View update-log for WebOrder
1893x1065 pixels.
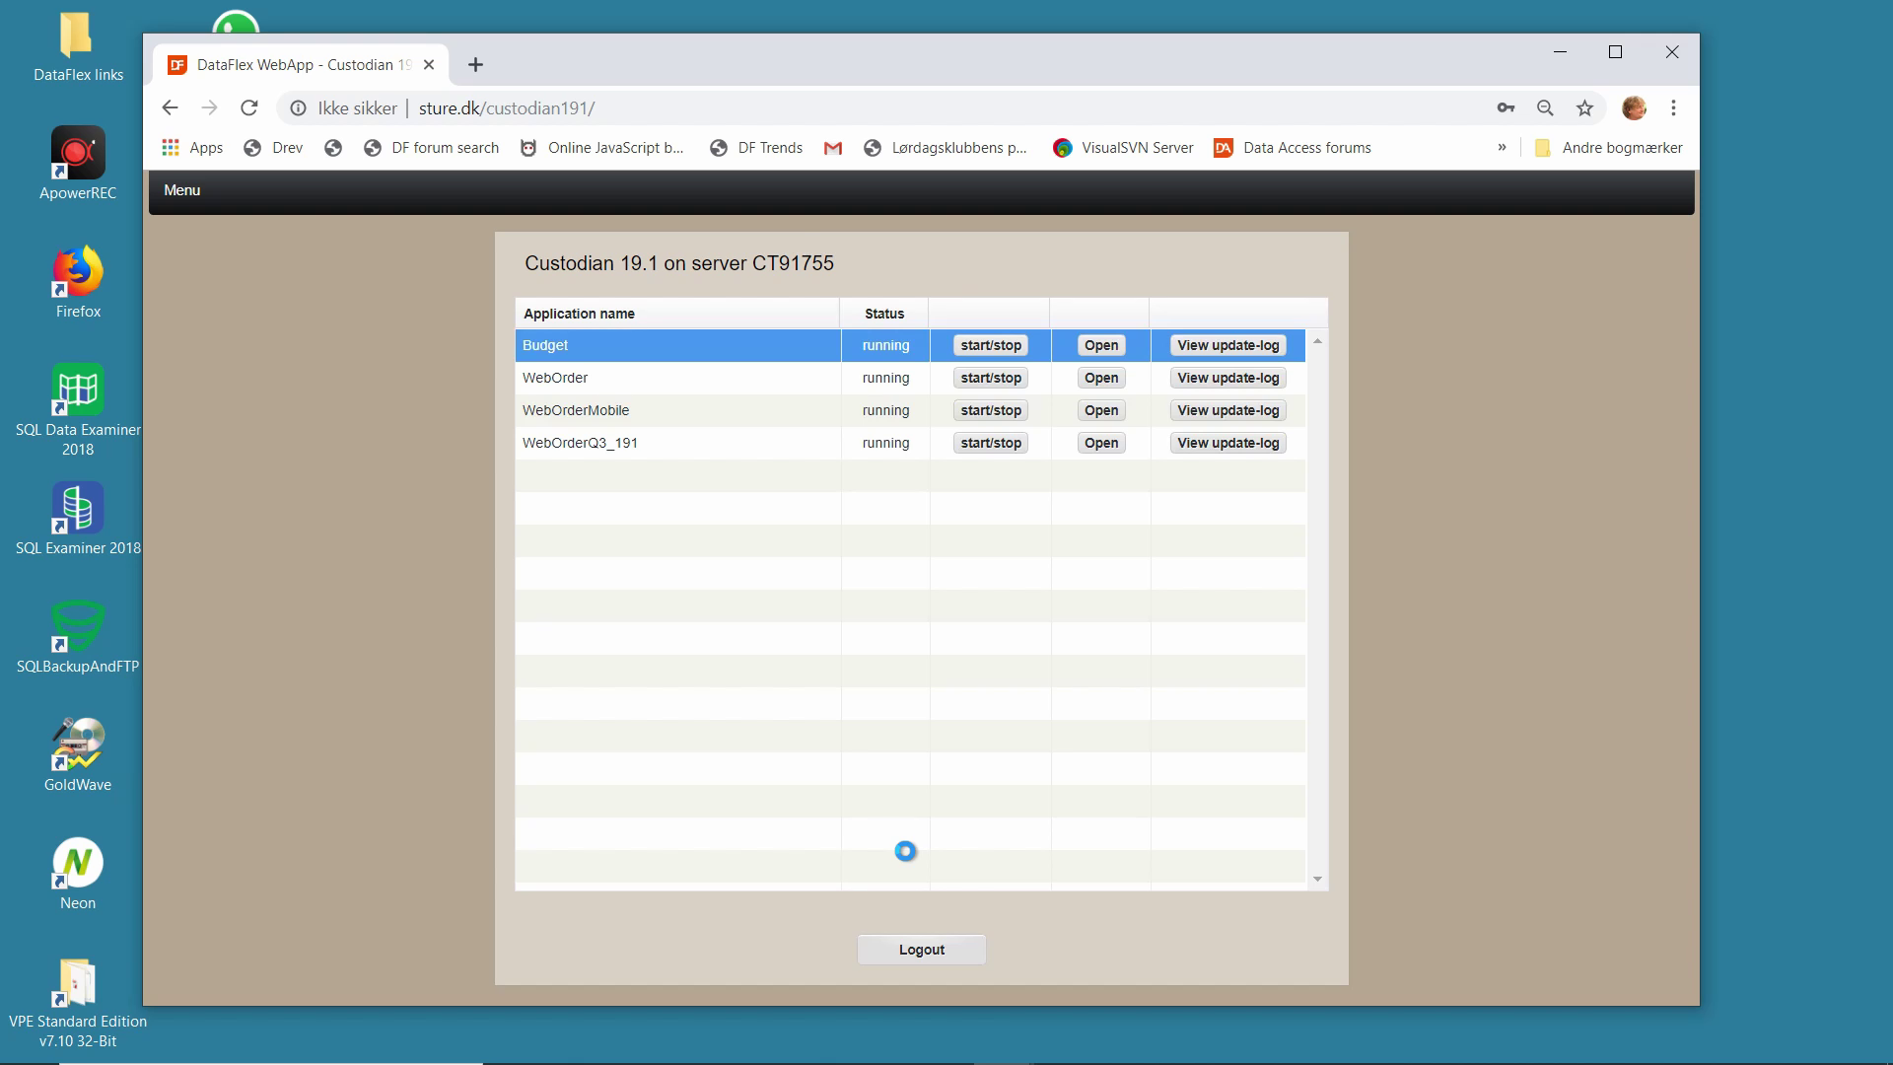tap(1227, 378)
